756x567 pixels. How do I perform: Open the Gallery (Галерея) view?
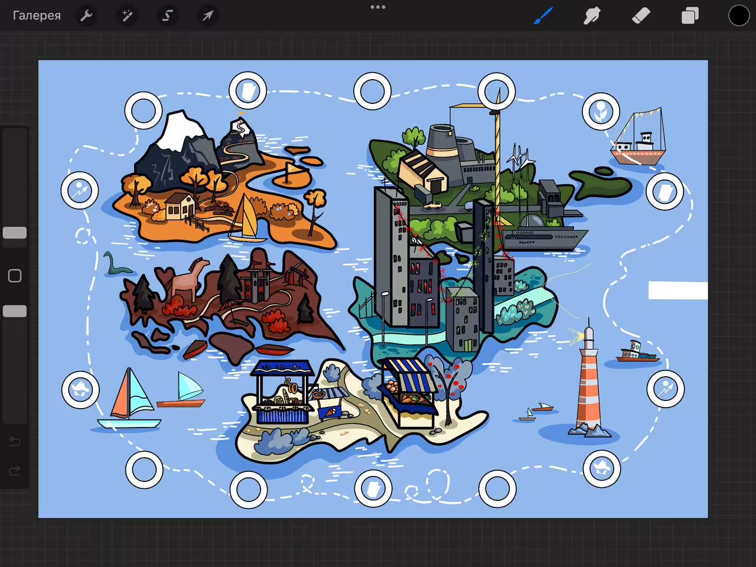point(37,15)
